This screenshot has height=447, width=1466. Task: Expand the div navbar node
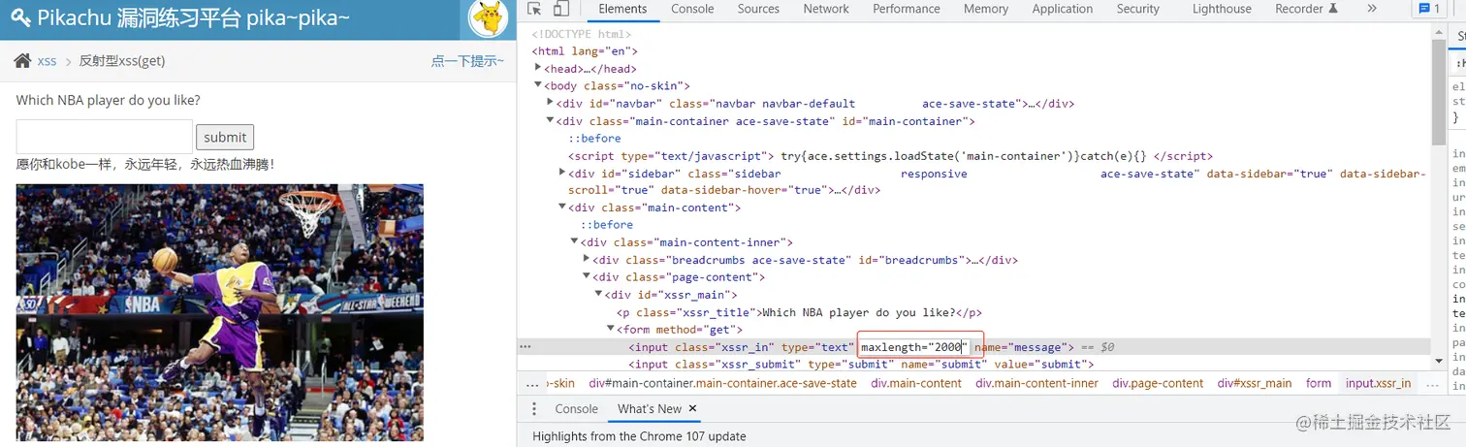point(550,104)
